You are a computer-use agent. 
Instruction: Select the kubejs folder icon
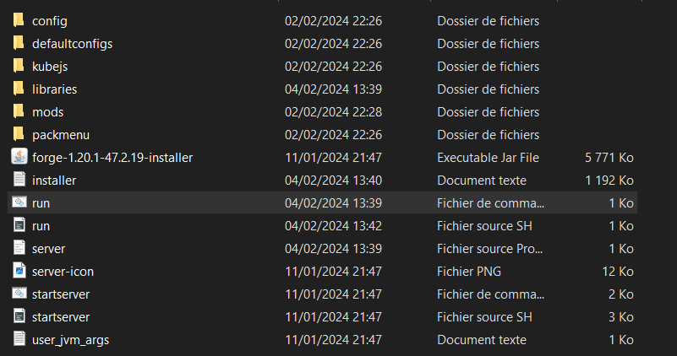click(x=19, y=66)
